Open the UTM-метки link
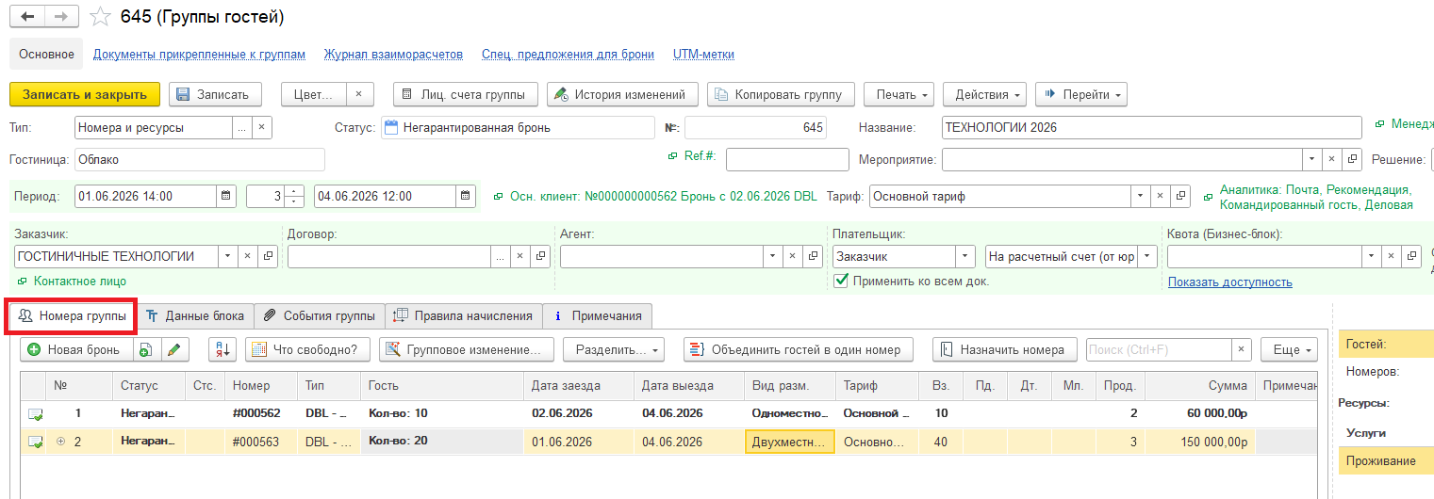 tap(703, 55)
